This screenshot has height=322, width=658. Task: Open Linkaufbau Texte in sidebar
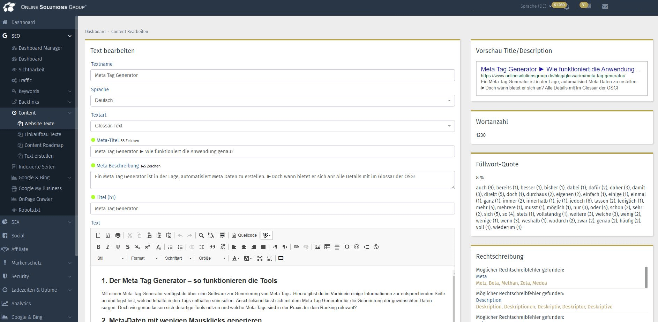(43, 134)
